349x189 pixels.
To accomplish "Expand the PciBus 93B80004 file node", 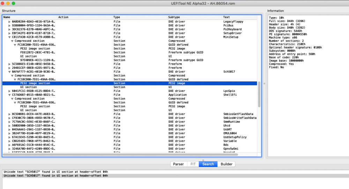I will [x=9, y=26].
